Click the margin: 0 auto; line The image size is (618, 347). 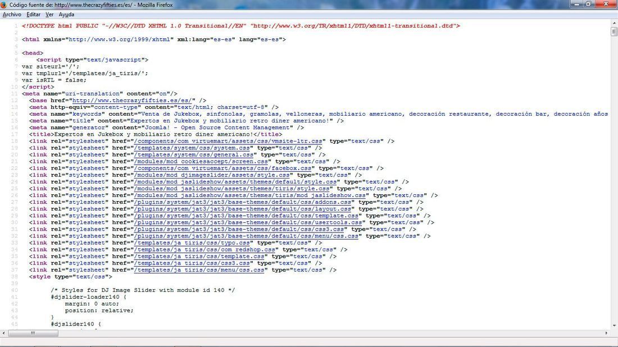pos(92,304)
